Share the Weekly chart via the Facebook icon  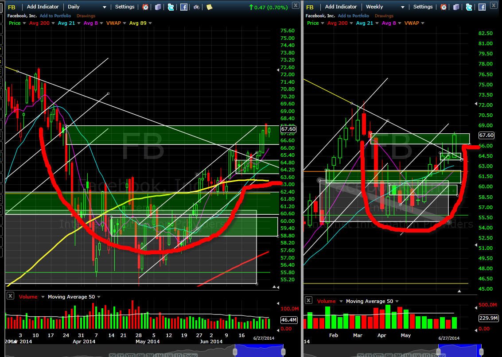482,7
